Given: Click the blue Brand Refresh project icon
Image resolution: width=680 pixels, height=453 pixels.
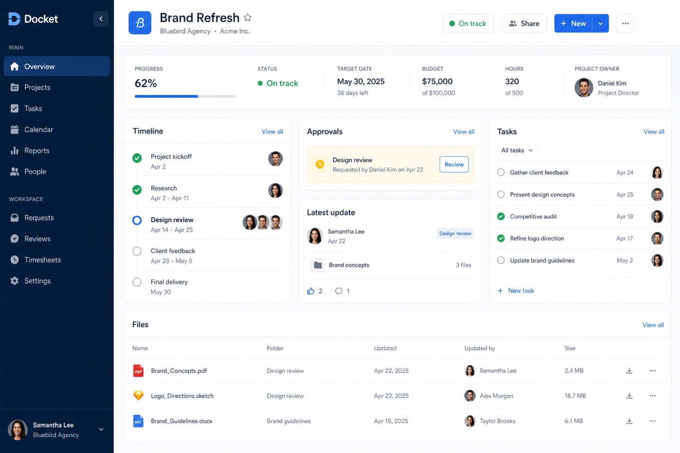Looking at the screenshot, I should click(x=140, y=23).
